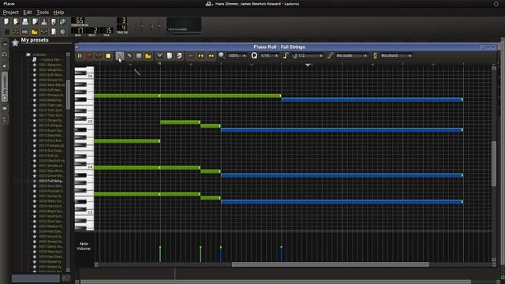Click the record button in Piano-Roll
The height and width of the screenshot is (284, 505).
pyautogui.click(x=89, y=56)
